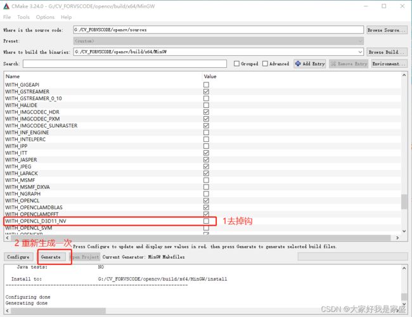Screen dimensions: 412x317
Task: Maximize the CMake window
Action: coord(384,6)
